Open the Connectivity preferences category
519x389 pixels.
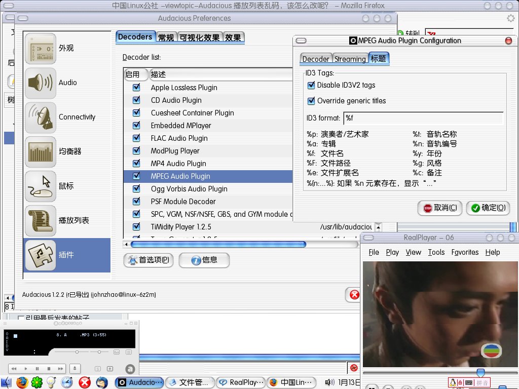point(67,117)
